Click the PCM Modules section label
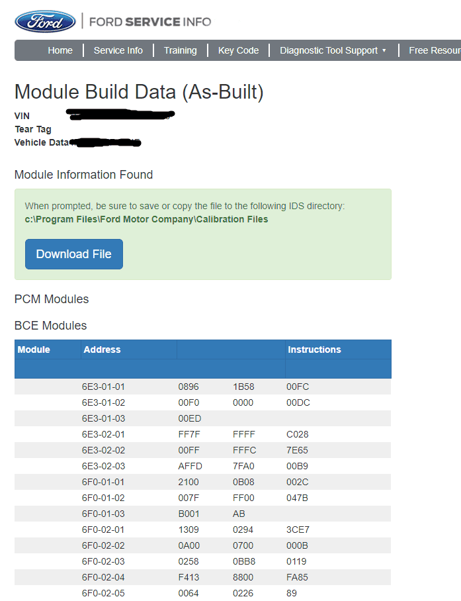 (x=52, y=299)
